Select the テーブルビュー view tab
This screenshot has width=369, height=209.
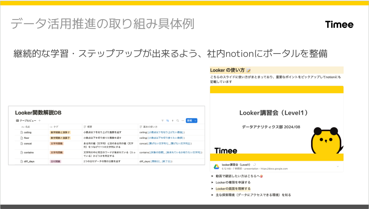pyautogui.click(x=26, y=120)
